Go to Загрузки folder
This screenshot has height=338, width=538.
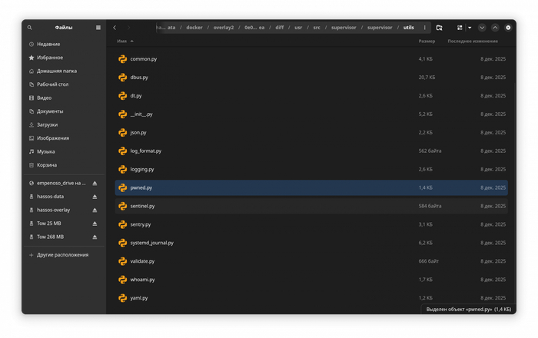(x=47, y=124)
